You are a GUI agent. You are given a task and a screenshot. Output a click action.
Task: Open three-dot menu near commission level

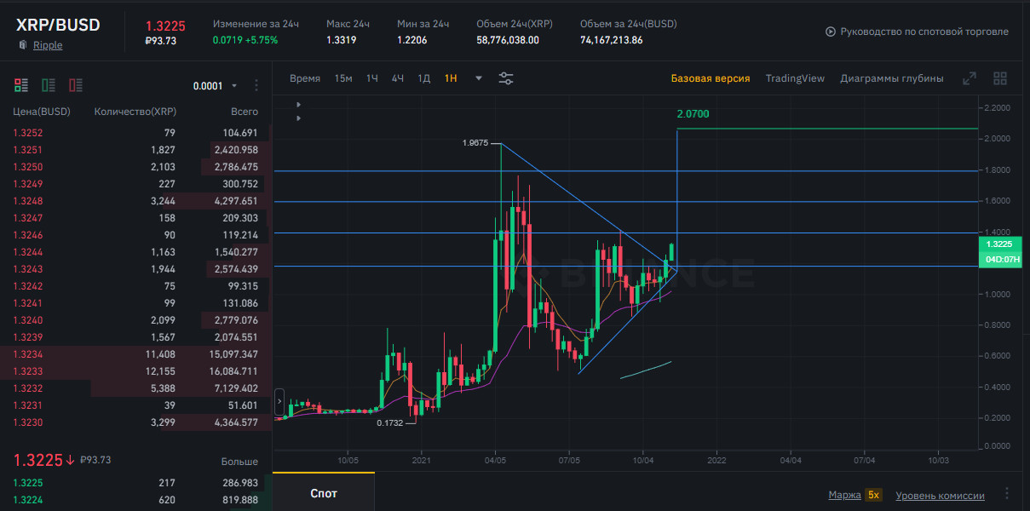1007,494
